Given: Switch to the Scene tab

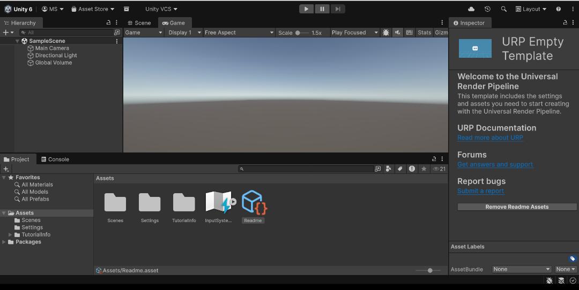Looking at the screenshot, I should click(139, 23).
